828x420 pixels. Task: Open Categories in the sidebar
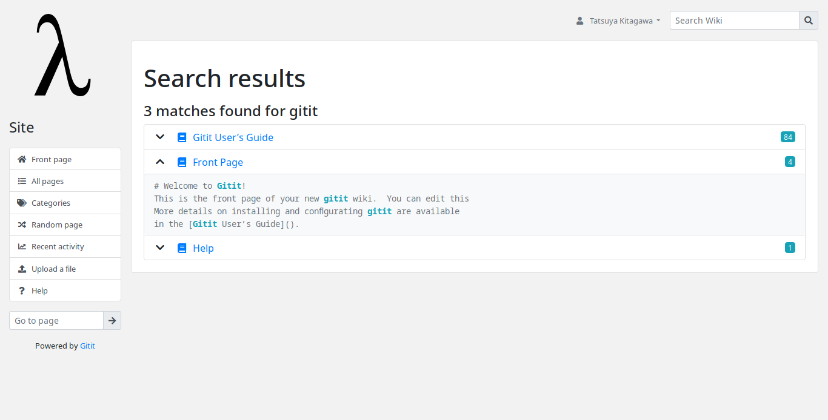coord(65,203)
